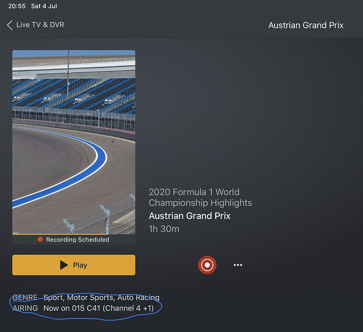Tap the 20:55 clock in status bar
Image resolution: width=363 pixels, height=332 pixels.
click(16, 6)
